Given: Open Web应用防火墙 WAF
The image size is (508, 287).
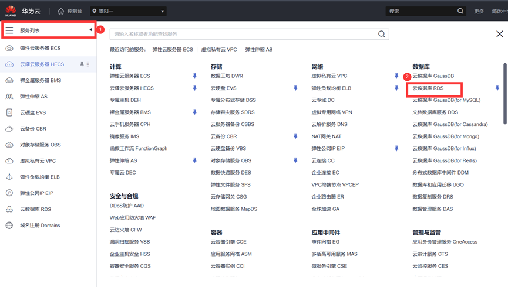Looking at the screenshot, I should click(x=133, y=217).
